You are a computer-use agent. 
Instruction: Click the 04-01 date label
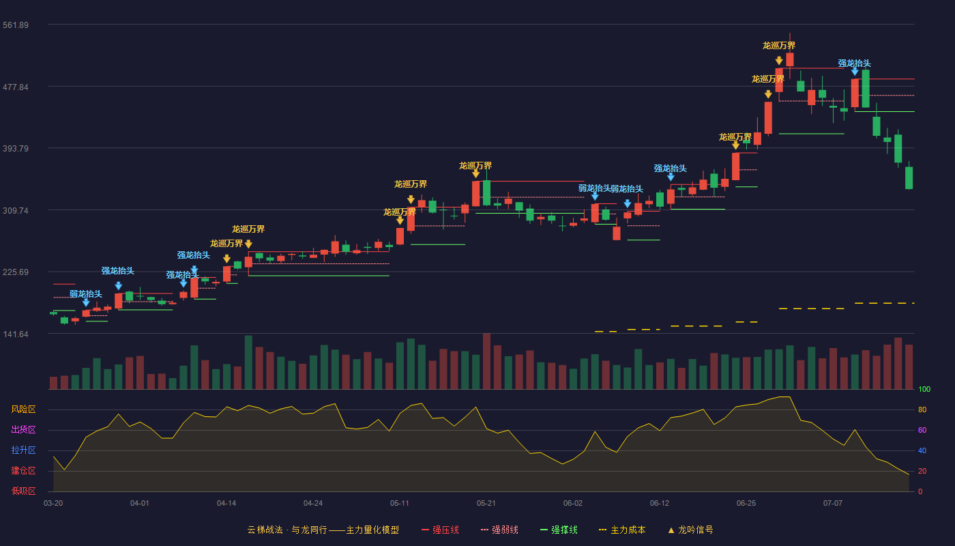click(140, 503)
